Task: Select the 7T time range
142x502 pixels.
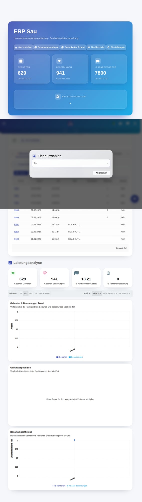Action: point(21,293)
